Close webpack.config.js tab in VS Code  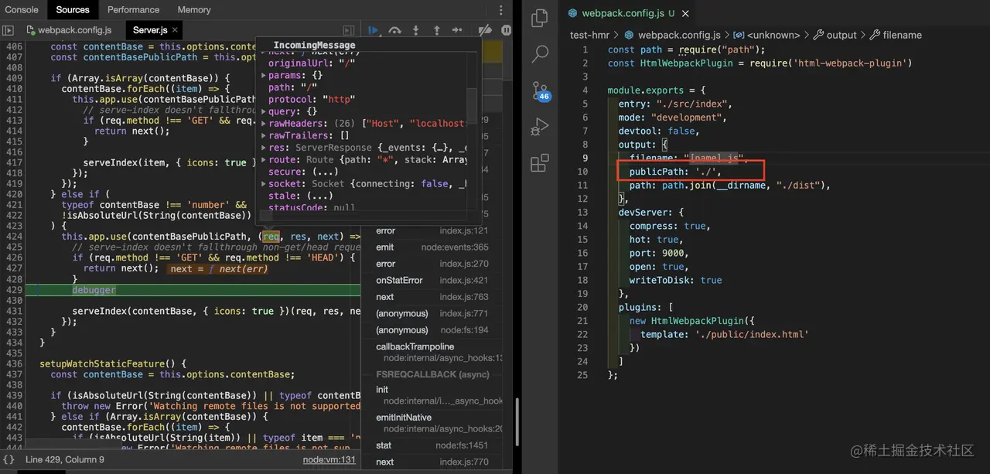(685, 13)
